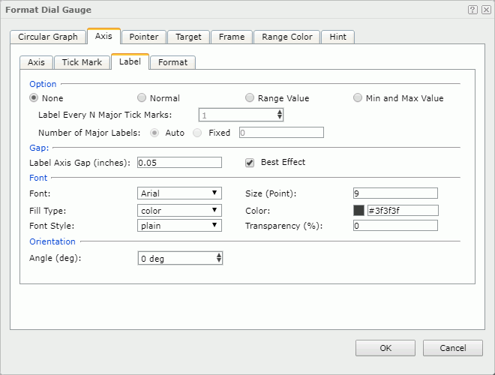Choose the Normal label option
This screenshot has width=495, height=375.
pos(142,97)
